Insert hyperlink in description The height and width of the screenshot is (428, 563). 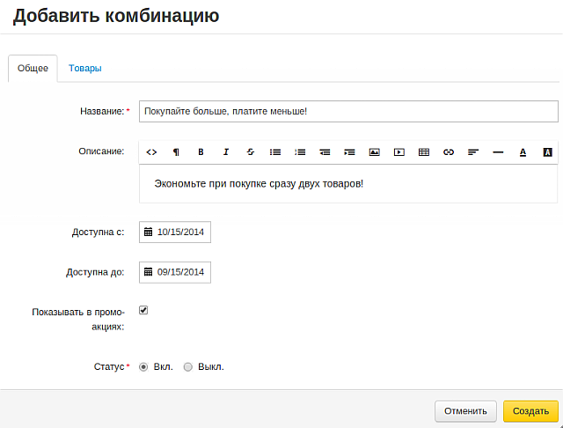(x=449, y=152)
